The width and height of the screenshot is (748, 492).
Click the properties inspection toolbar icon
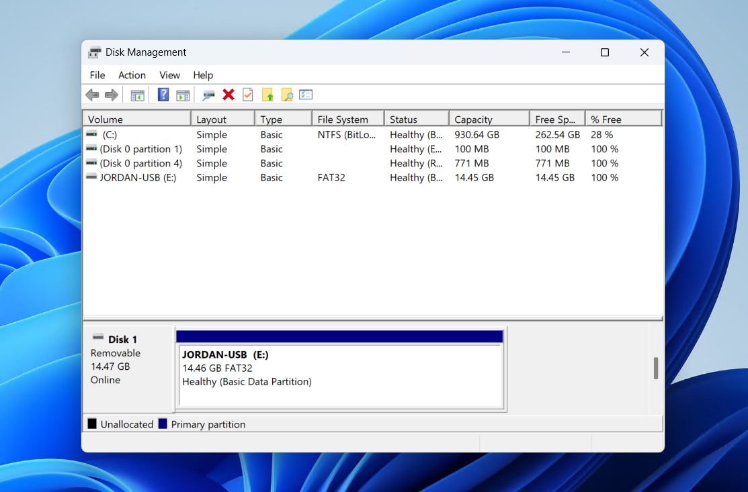click(207, 94)
